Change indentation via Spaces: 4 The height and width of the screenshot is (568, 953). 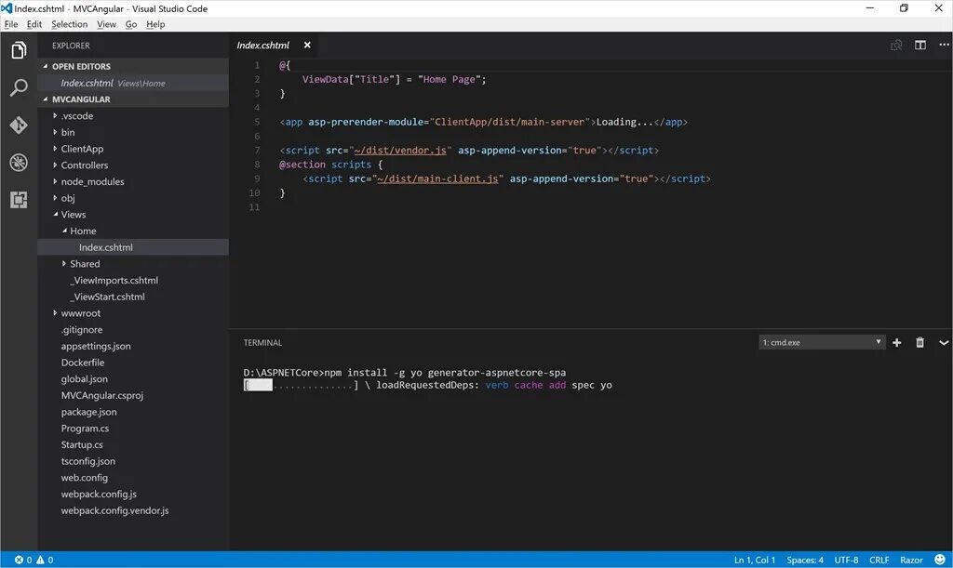point(805,561)
